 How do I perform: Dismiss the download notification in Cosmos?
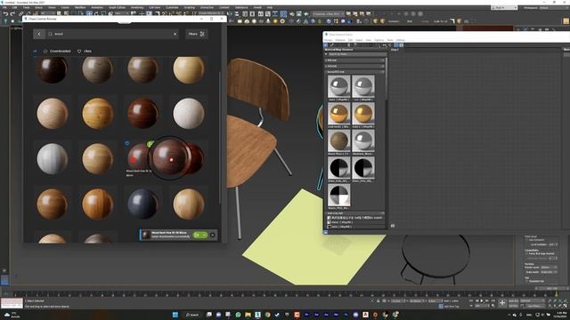(x=213, y=235)
